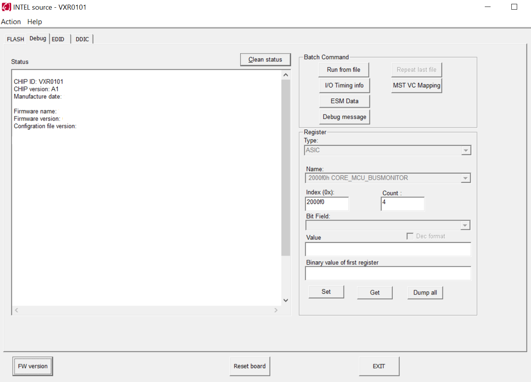Open the Bit Field dropdown

tap(465, 225)
